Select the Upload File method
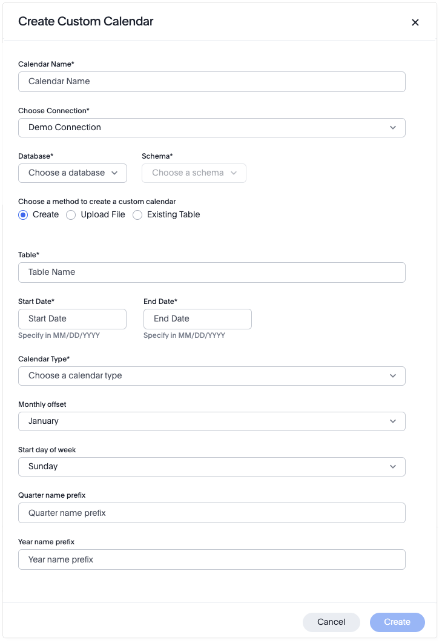445x643 pixels. coord(71,214)
